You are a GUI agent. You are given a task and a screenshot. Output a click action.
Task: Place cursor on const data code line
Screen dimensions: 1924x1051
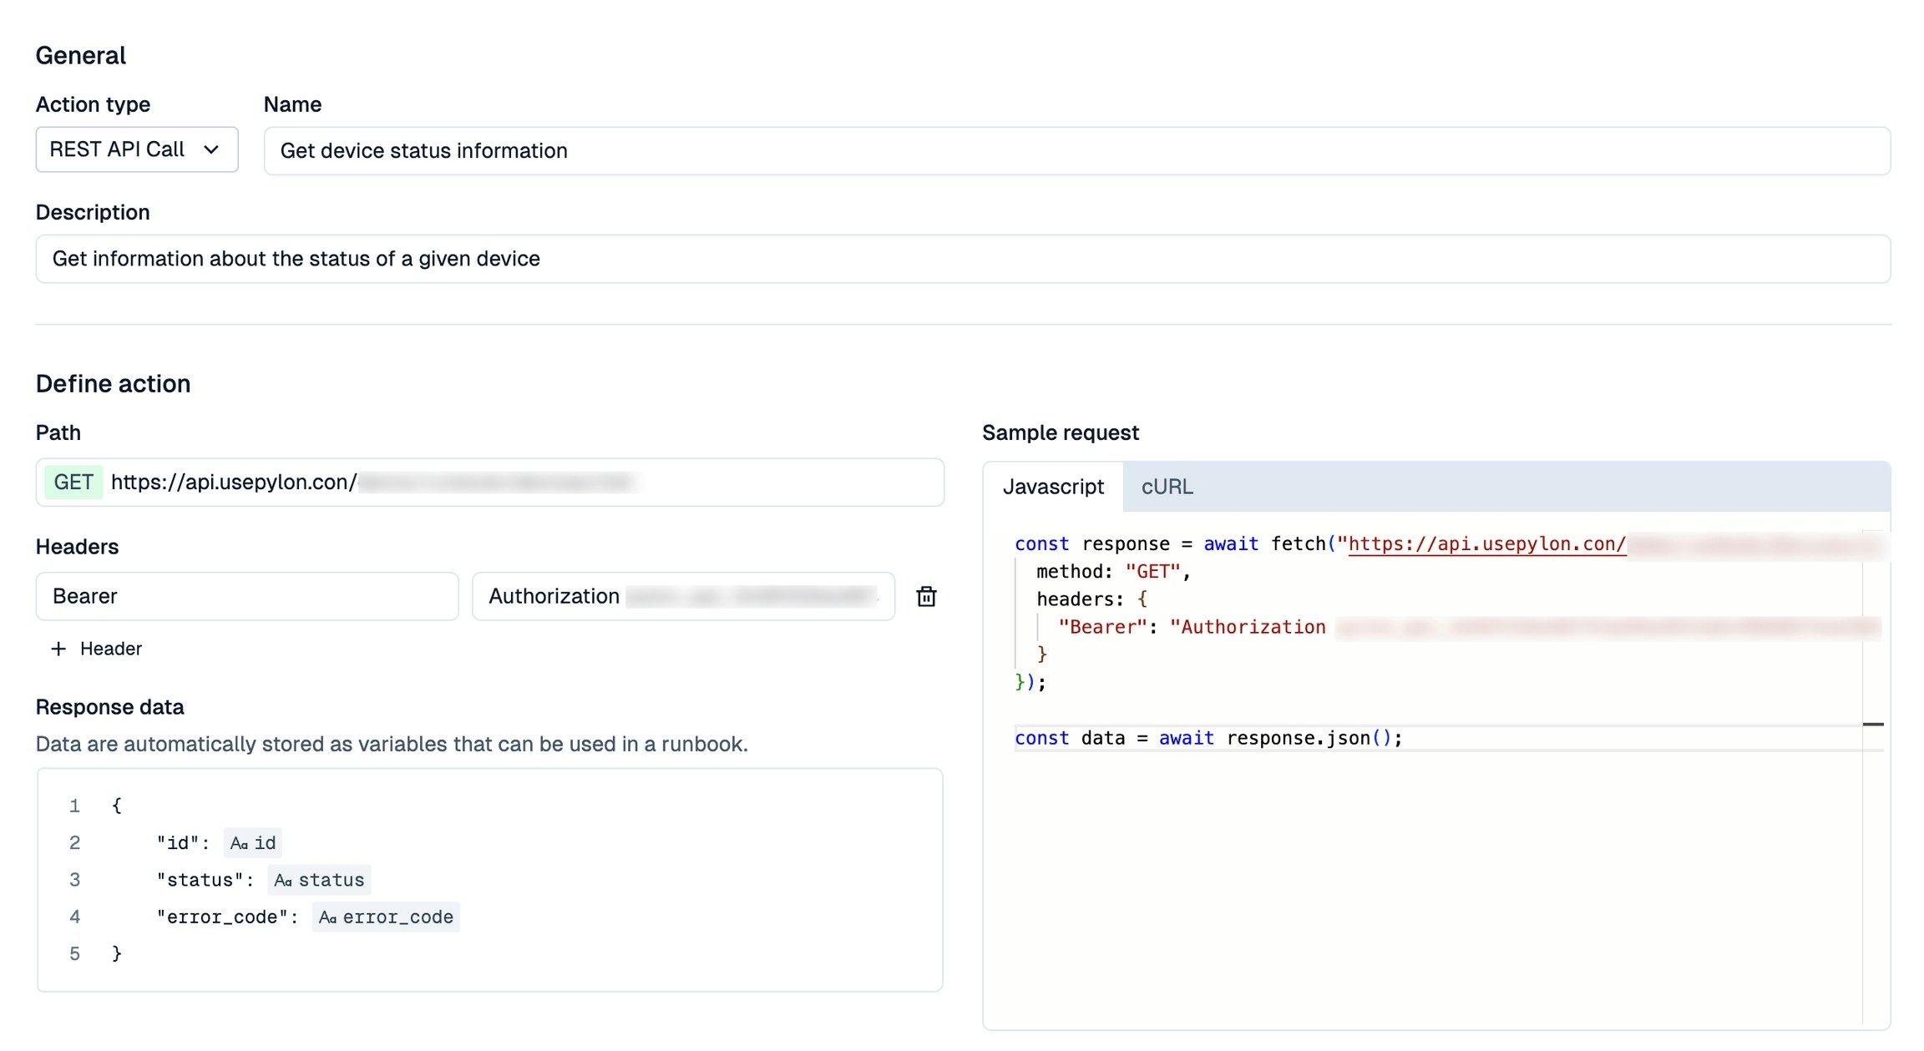coord(1208,738)
